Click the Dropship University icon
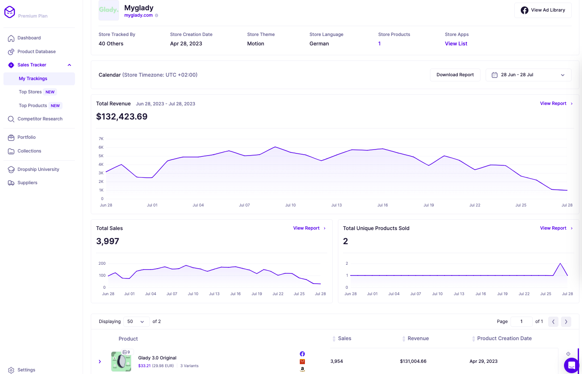 coord(11,169)
